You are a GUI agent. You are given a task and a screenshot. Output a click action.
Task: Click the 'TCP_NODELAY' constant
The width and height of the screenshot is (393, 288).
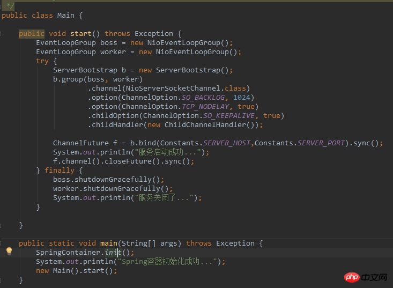click(x=205, y=107)
